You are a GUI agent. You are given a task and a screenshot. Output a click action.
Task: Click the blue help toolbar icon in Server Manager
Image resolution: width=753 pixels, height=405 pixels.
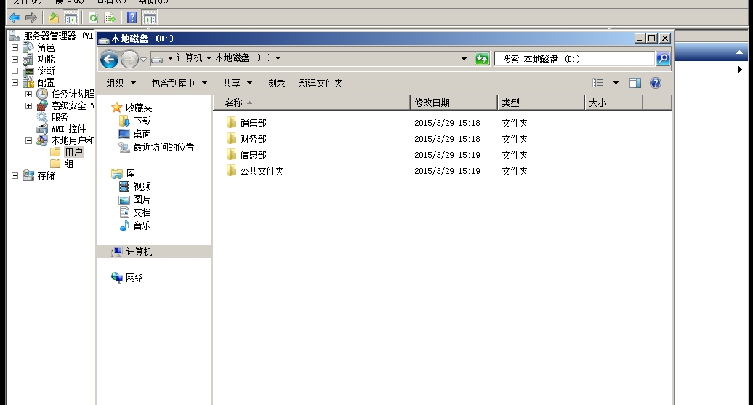tap(132, 18)
